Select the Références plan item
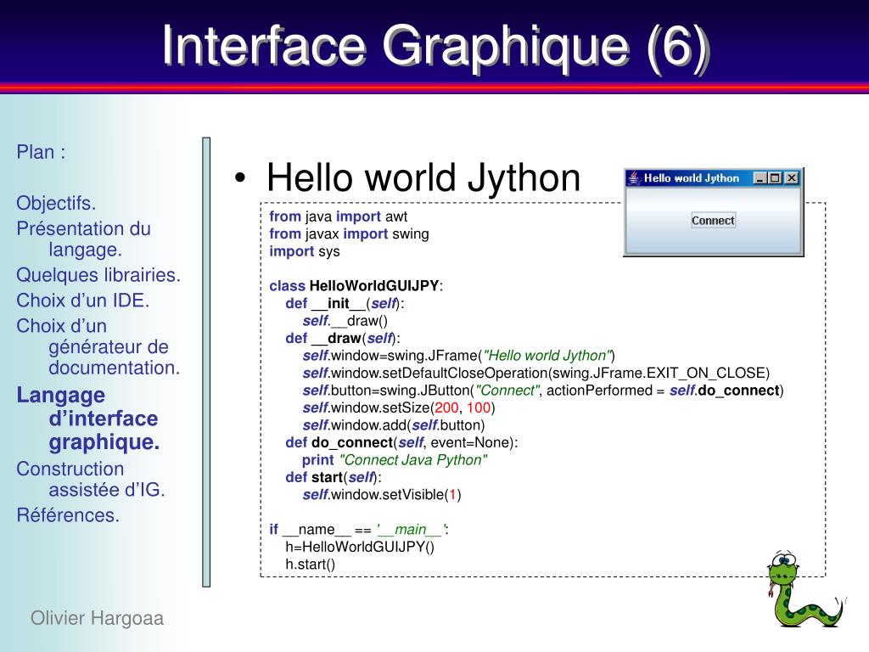 68,515
